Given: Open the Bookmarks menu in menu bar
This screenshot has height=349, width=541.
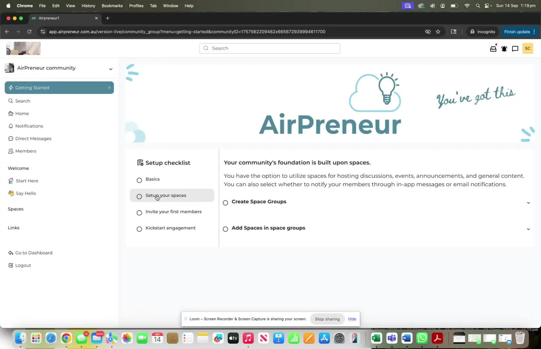Looking at the screenshot, I should [x=112, y=5].
